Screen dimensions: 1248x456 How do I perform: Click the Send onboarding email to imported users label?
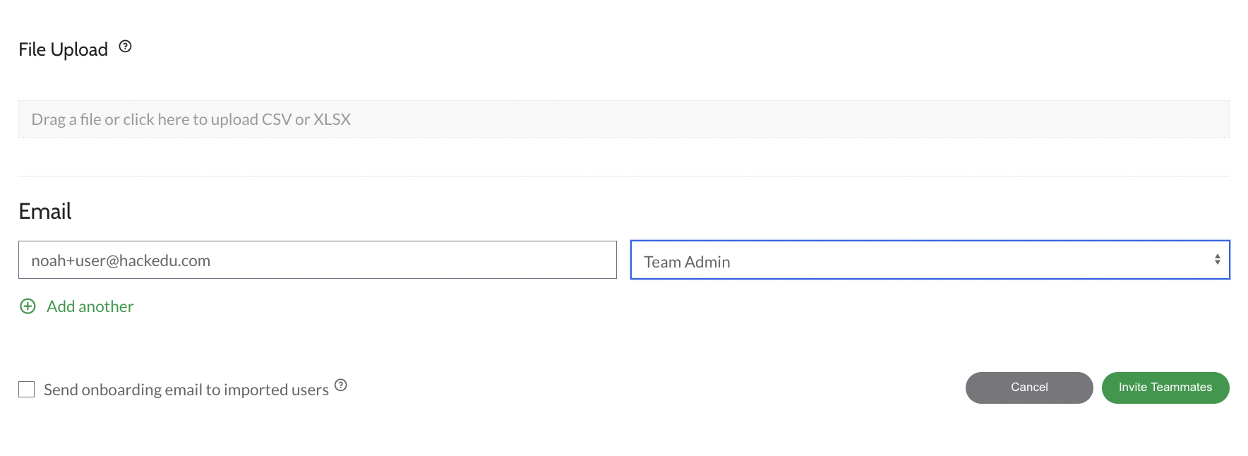click(186, 390)
